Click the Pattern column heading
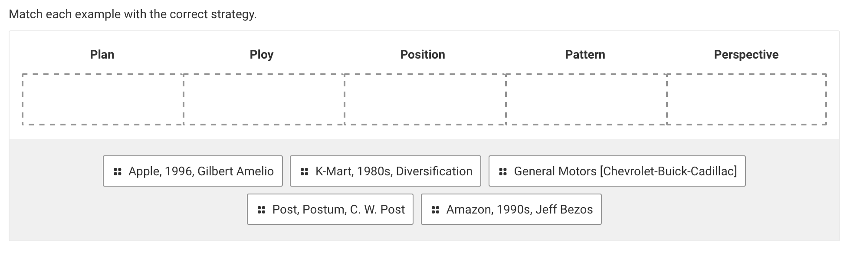Image resolution: width=847 pixels, height=263 pixels. coord(585,55)
